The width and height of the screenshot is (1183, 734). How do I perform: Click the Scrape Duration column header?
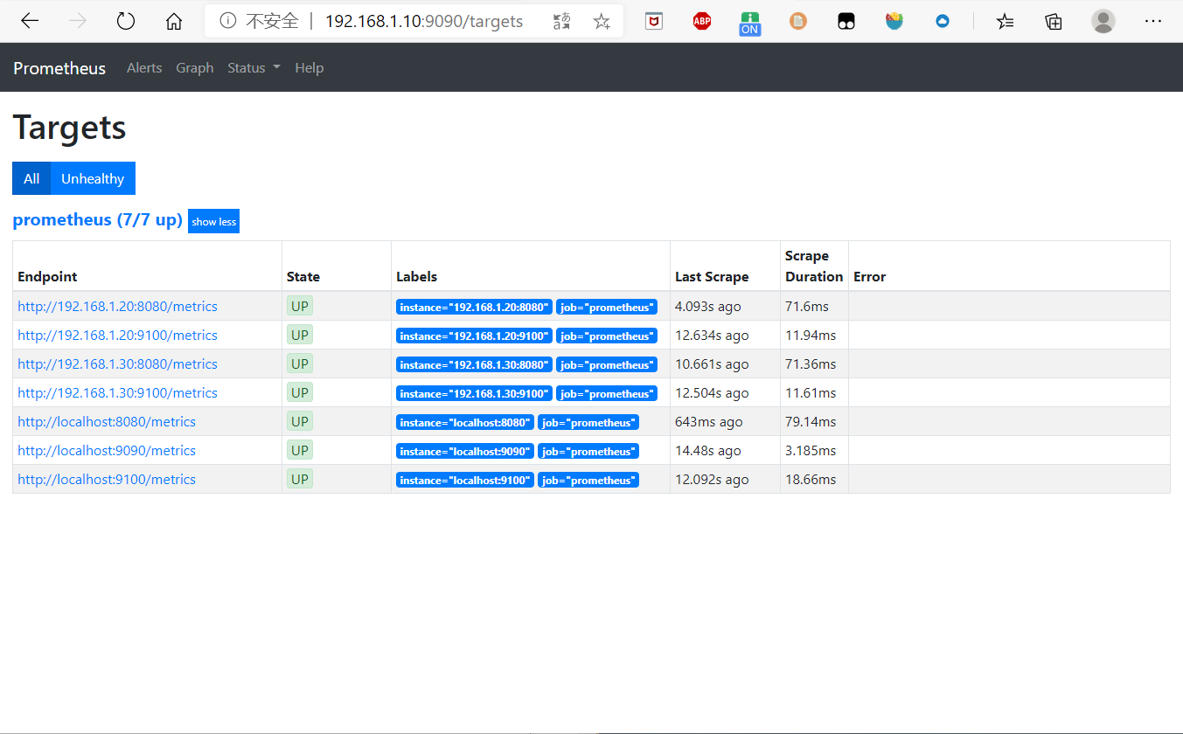(814, 266)
